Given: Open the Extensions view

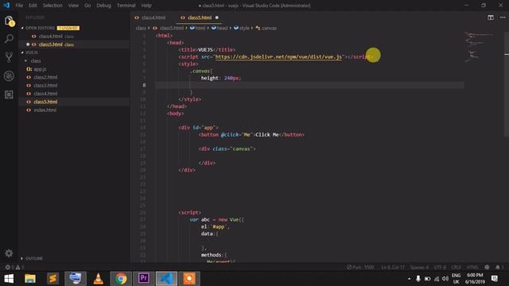Looking at the screenshot, I should pyautogui.click(x=9, y=95).
